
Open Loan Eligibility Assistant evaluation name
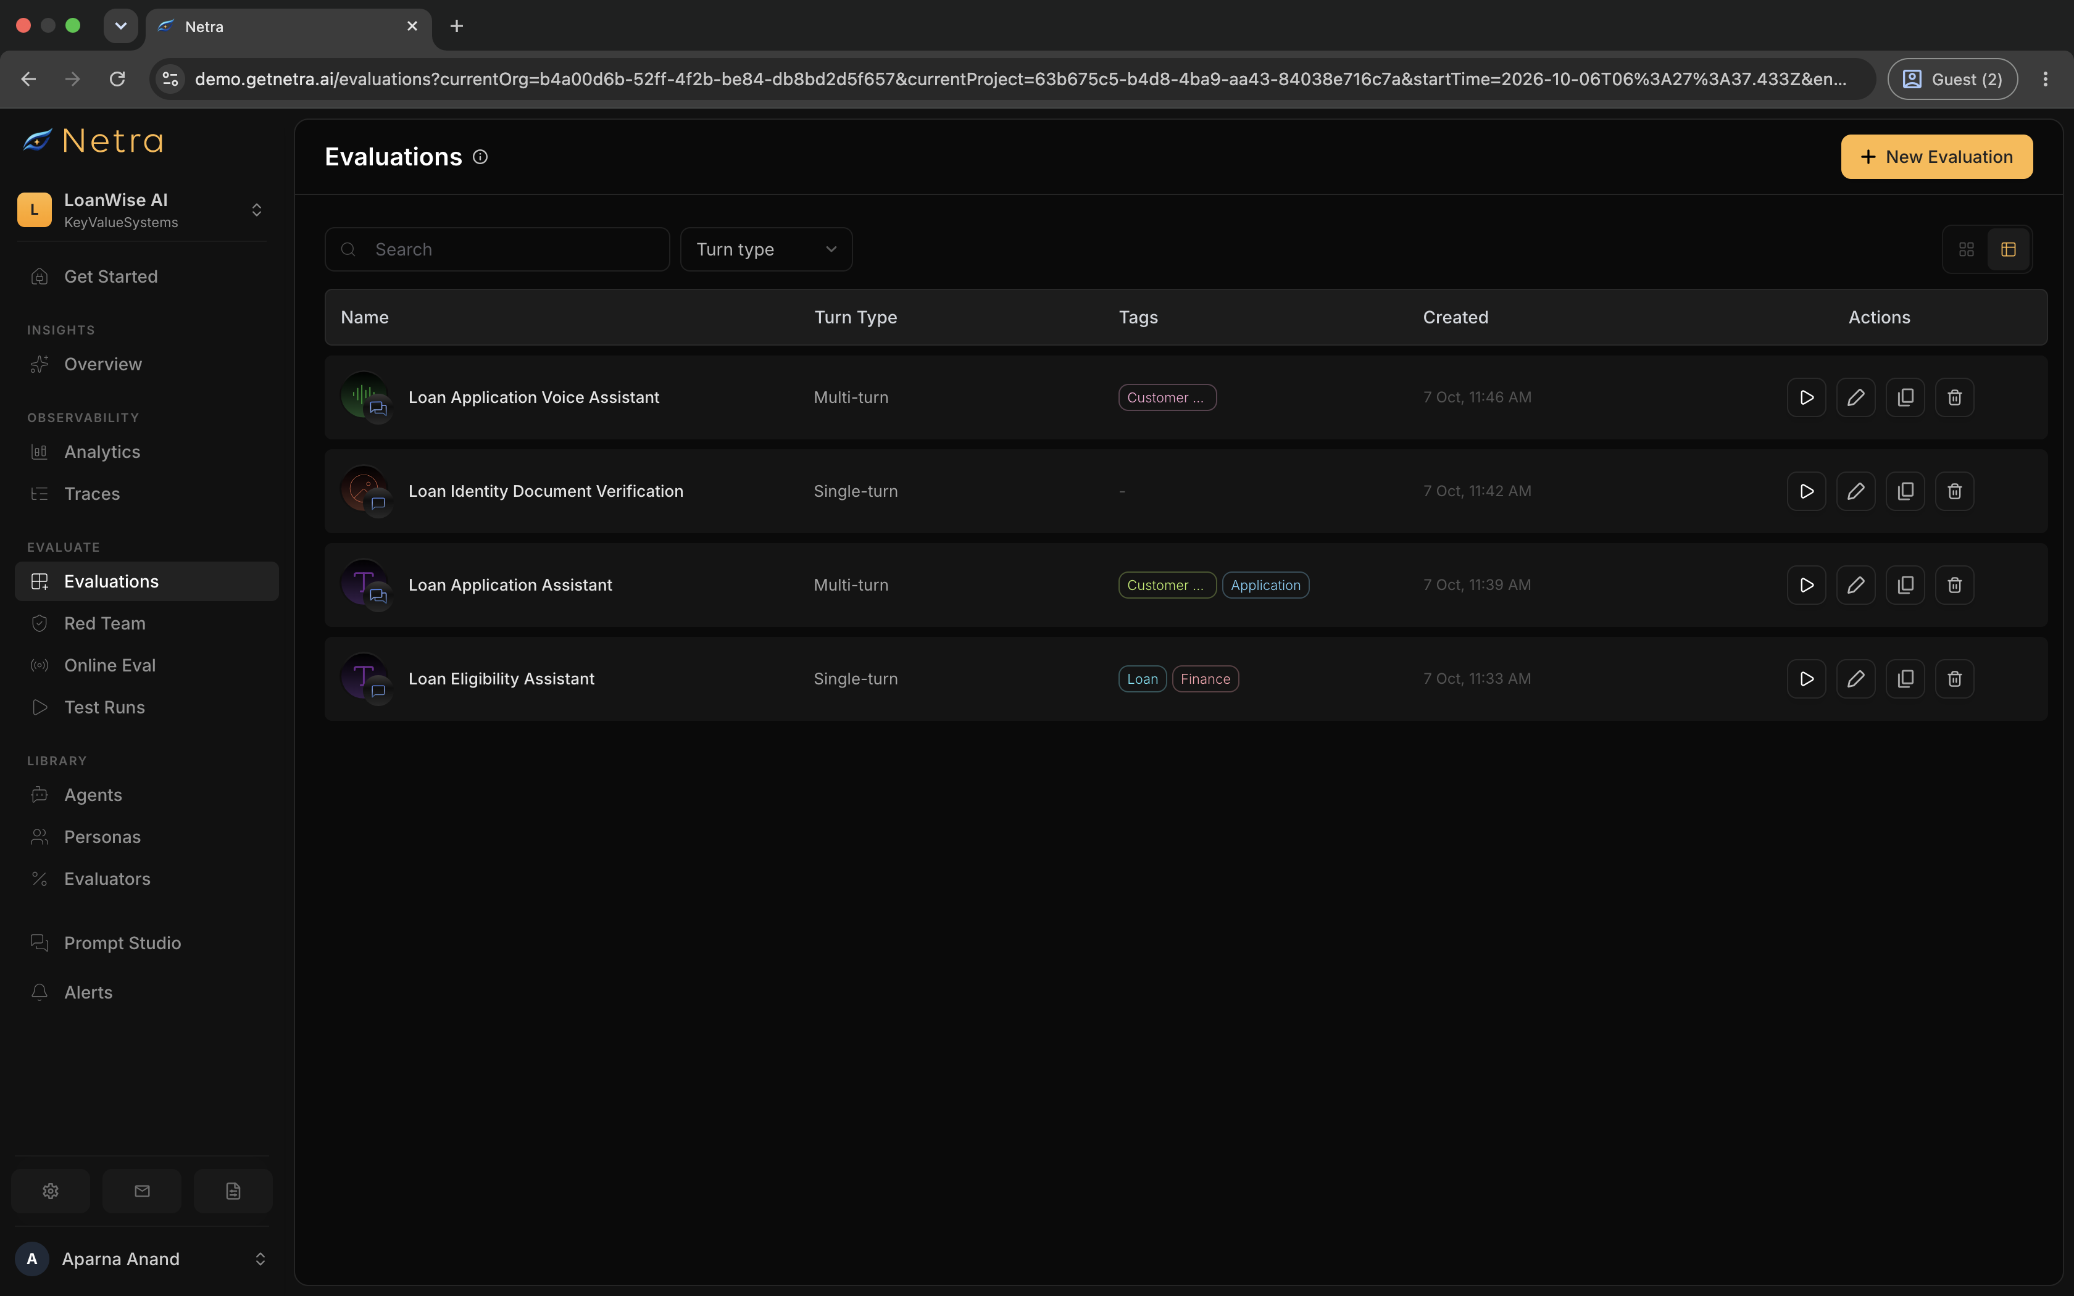(x=501, y=679)
